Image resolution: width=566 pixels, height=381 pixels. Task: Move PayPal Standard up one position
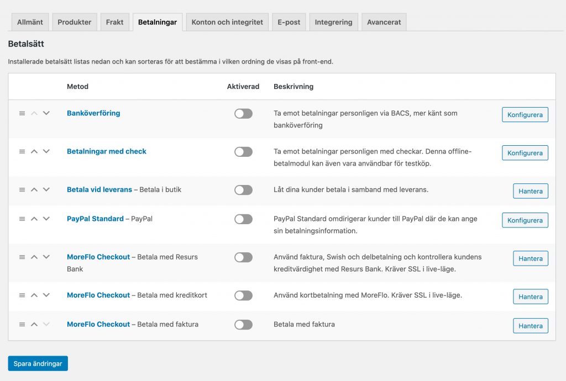point(34,219)
